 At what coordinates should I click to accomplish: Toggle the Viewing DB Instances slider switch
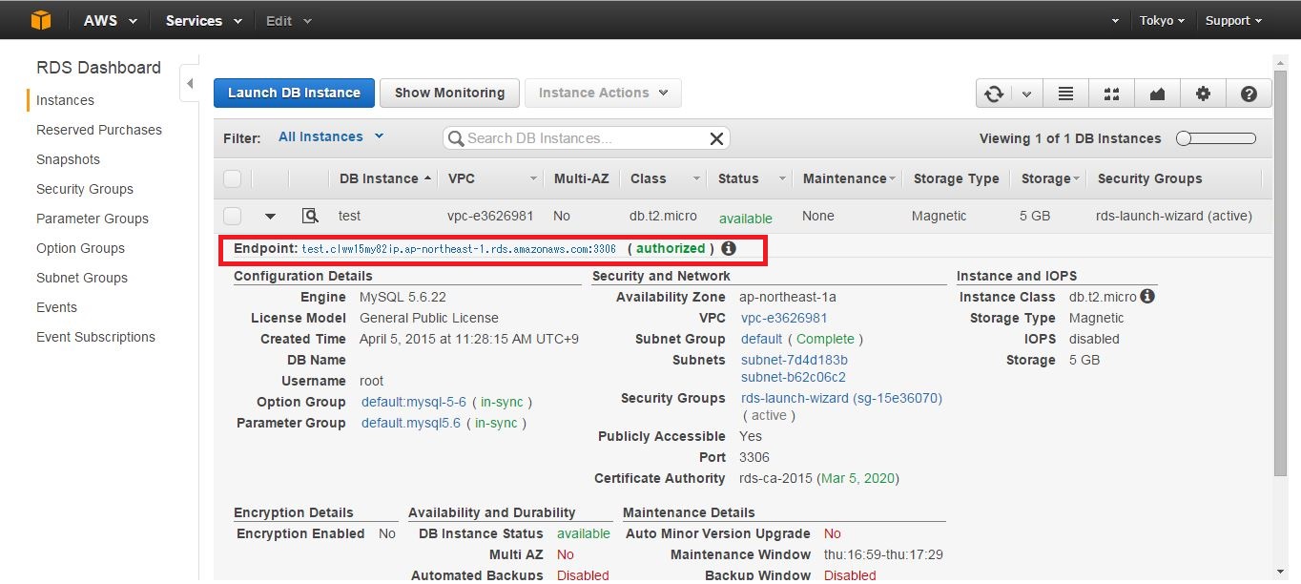coord(1216,138)
